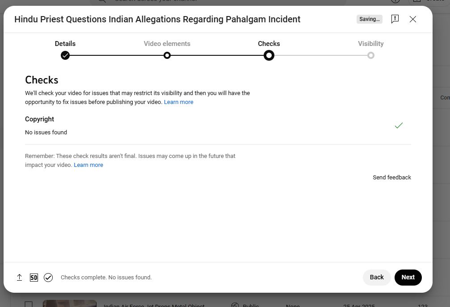Click the upload status arrow icon
450x307 pixels.
(19, 278)
